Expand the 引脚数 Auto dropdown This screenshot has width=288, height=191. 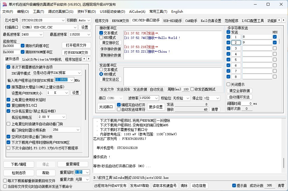[x=89, y=20]
